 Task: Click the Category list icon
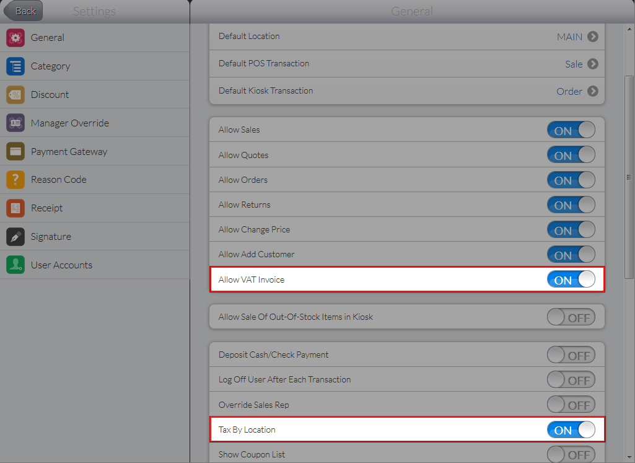coord(15,66)
